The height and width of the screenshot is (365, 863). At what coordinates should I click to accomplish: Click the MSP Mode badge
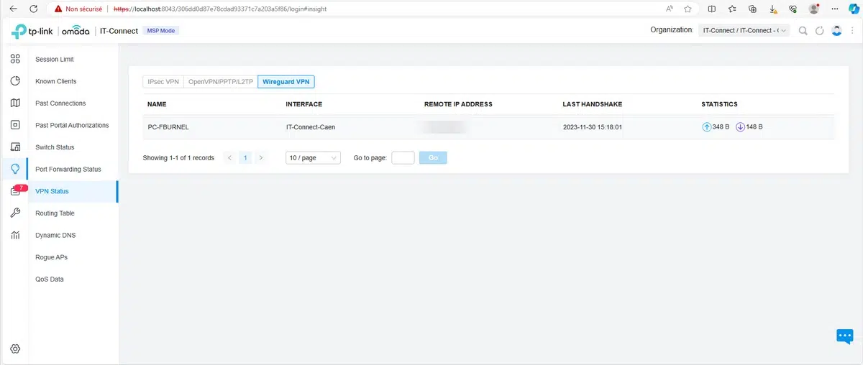(x=162, y=31)
